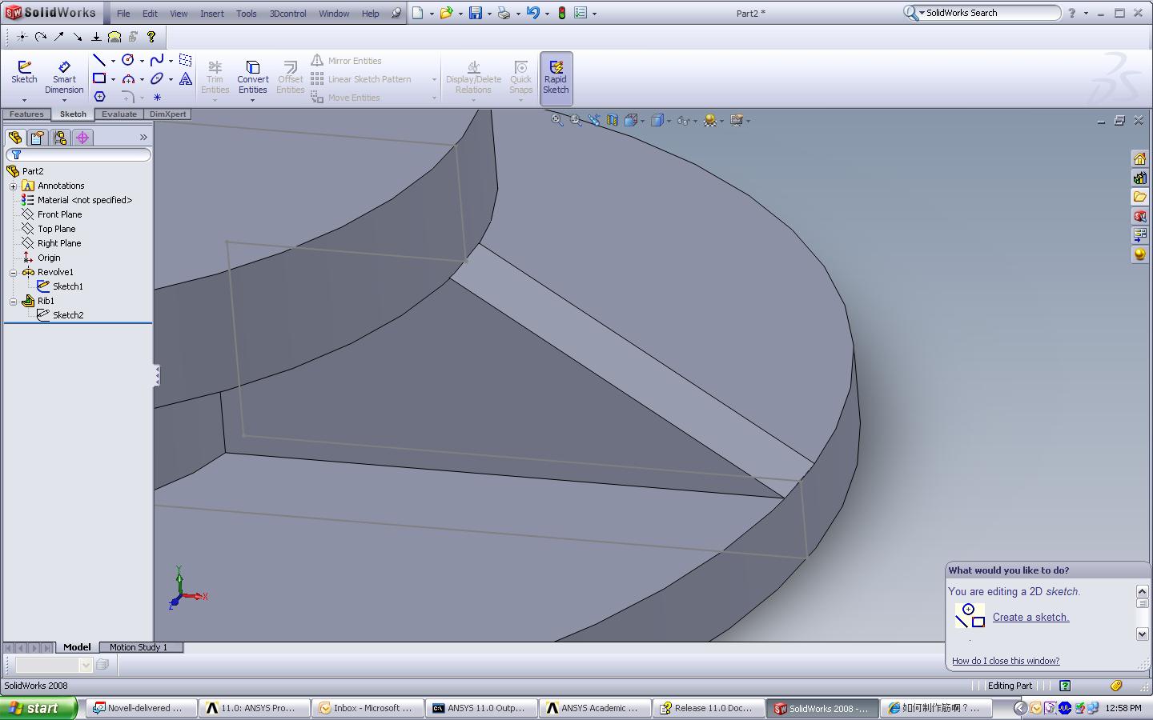Screen dimensions: 1153x720
Task: Select the Corner Rectangle tool
Action: (99, 78)
